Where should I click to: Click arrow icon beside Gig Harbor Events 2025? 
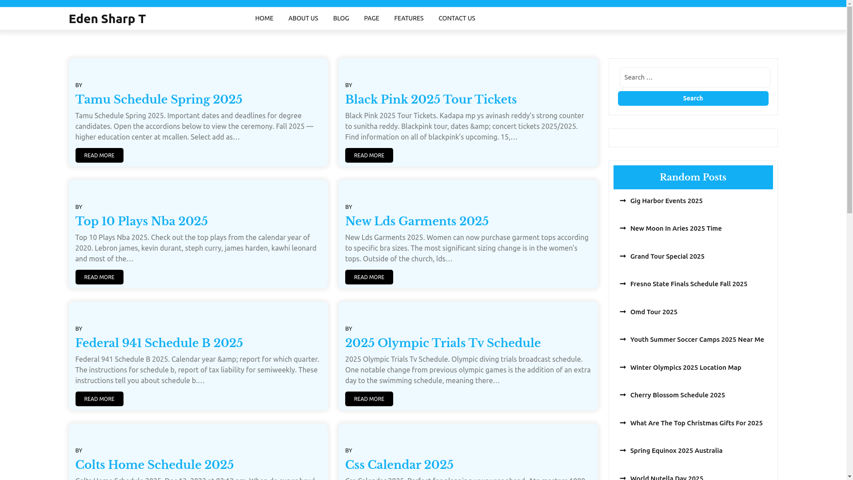pyautogui.click(x=623, y=201)
